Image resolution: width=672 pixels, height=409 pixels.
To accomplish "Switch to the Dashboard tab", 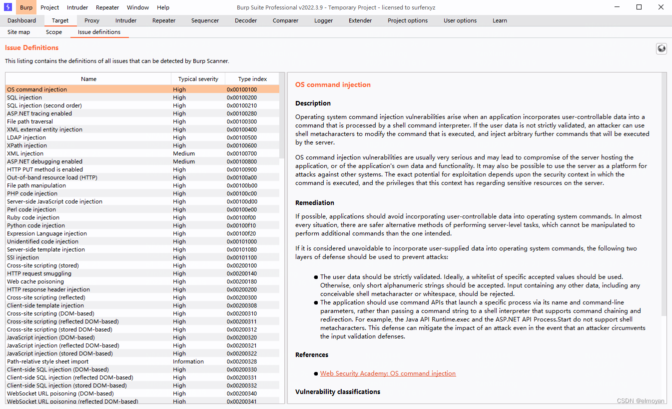I will pos(21,20).
